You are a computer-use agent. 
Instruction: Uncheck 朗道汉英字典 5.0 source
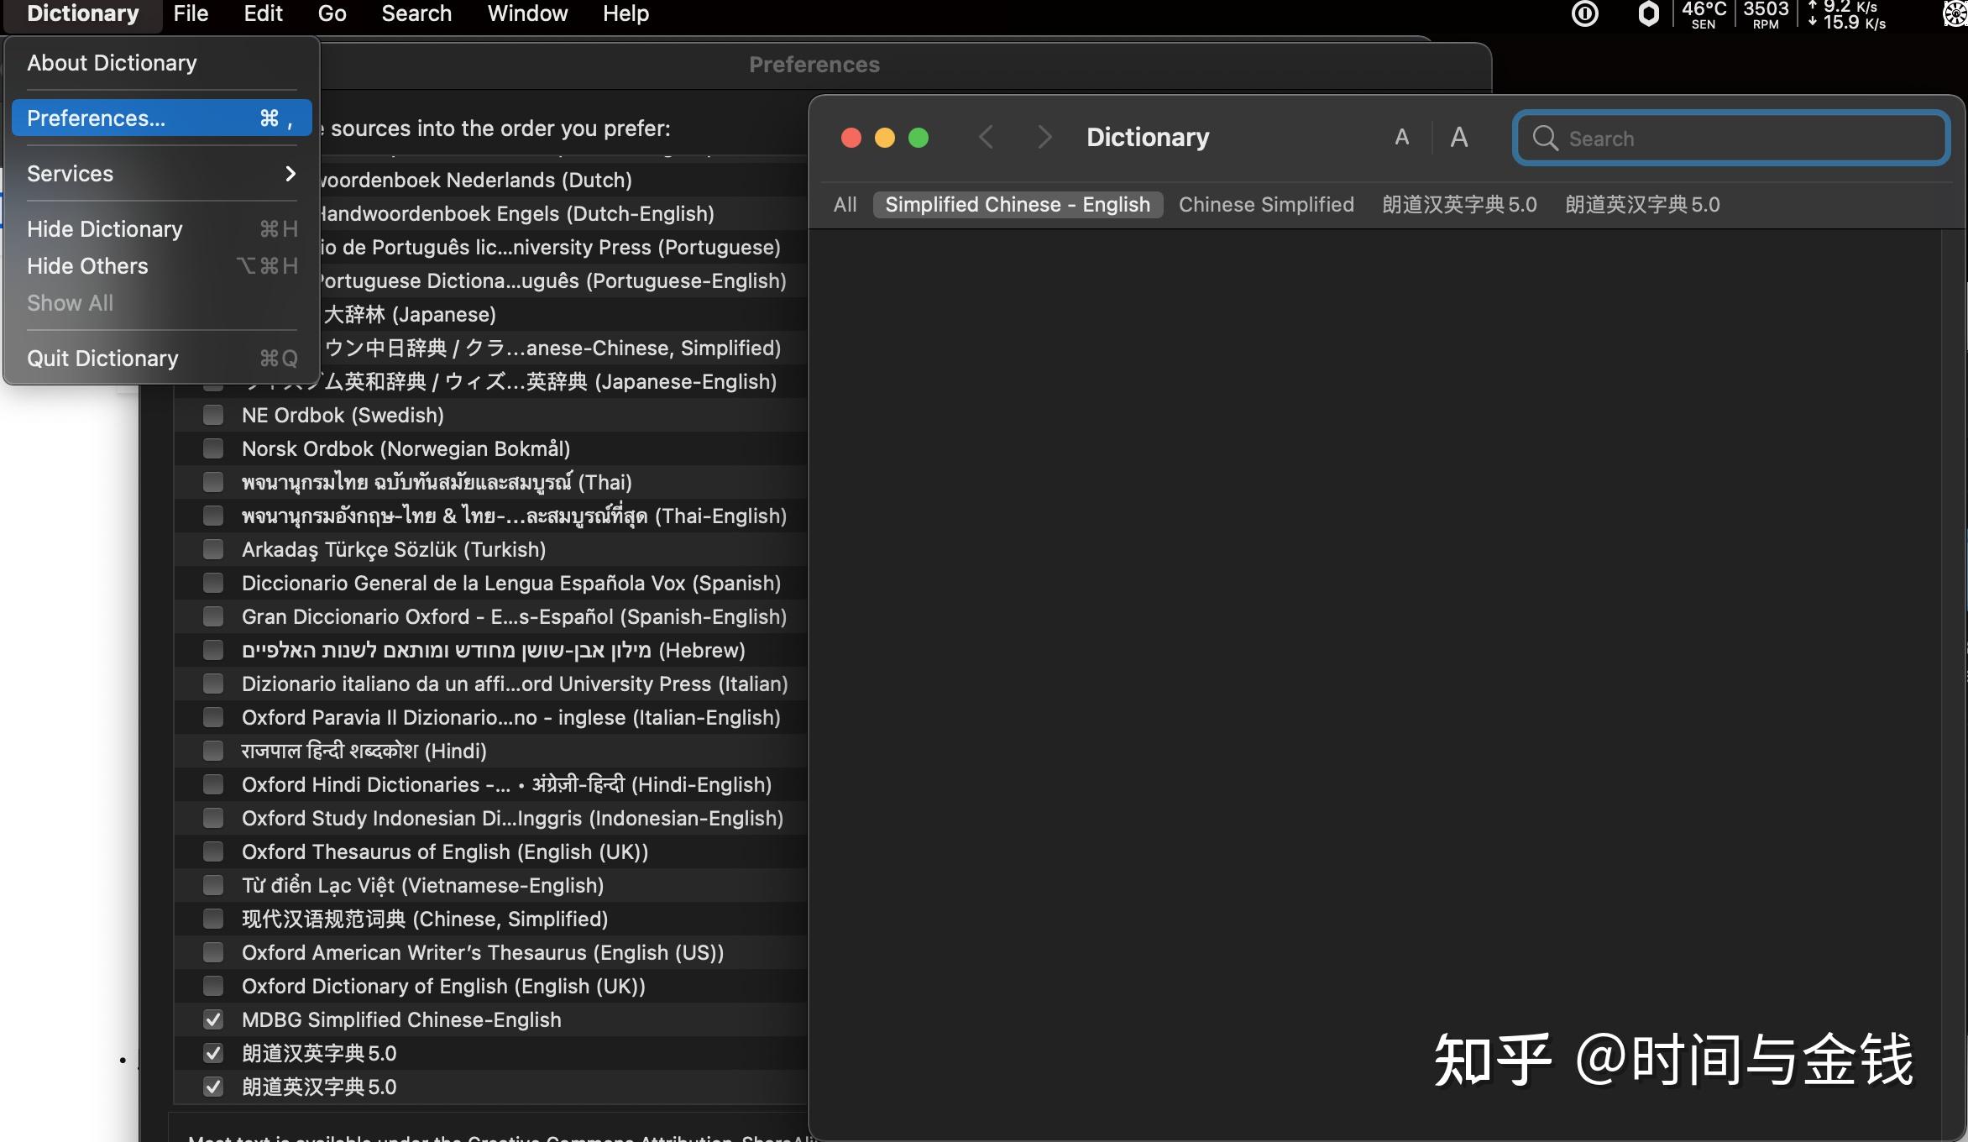point(213,1053)
